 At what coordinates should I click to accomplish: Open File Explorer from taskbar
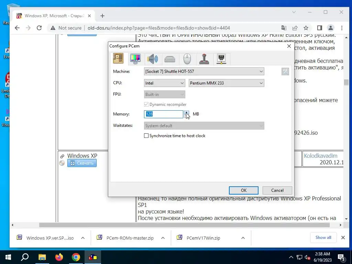click(42, 257)
